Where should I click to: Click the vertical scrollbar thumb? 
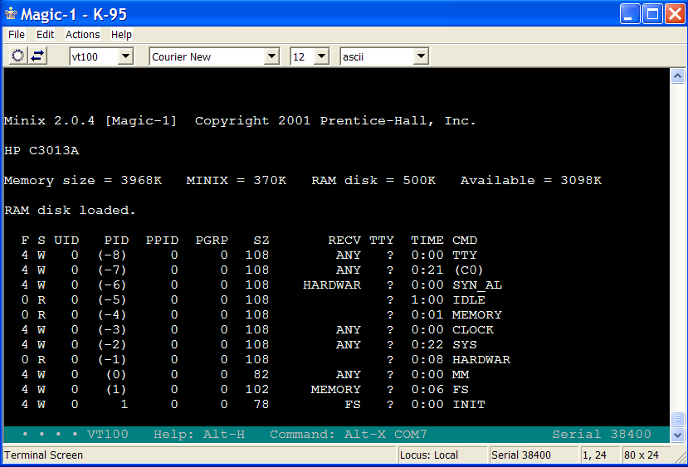tap(676, 419)
